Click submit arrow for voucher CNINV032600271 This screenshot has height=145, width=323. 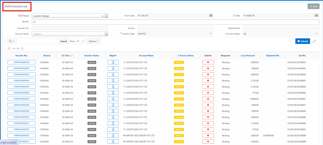208,123
